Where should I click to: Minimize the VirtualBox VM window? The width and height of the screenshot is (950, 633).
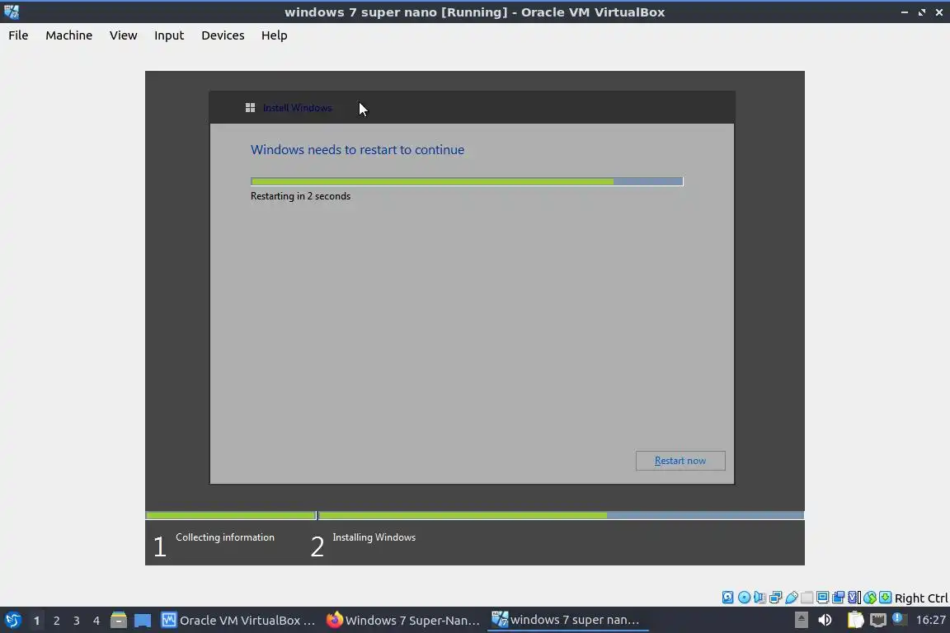click(904, 12)
